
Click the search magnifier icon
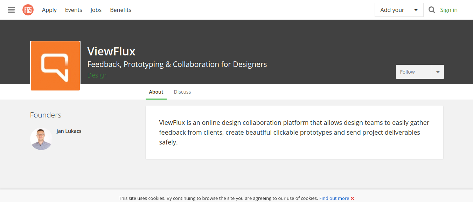pos(432,10)
